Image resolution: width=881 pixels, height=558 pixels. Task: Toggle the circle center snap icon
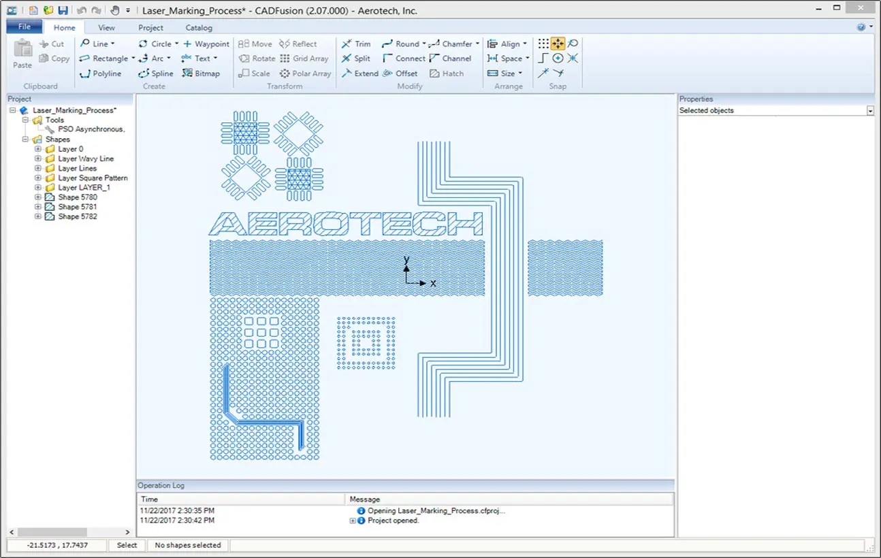(x=558, y=59)
